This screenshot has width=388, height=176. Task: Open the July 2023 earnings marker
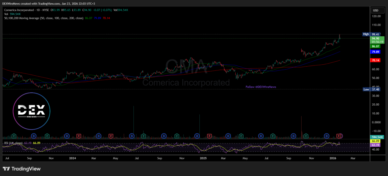tap(14, 136)
